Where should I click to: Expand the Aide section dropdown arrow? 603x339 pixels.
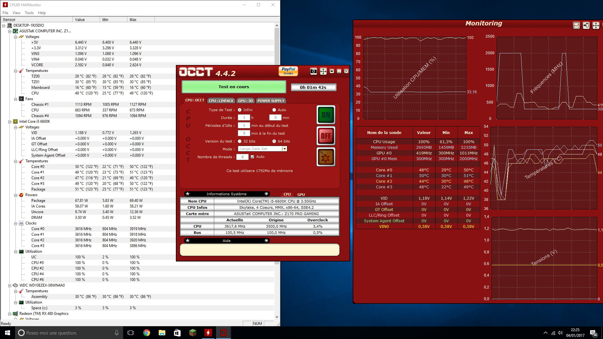tap(266, 241)
